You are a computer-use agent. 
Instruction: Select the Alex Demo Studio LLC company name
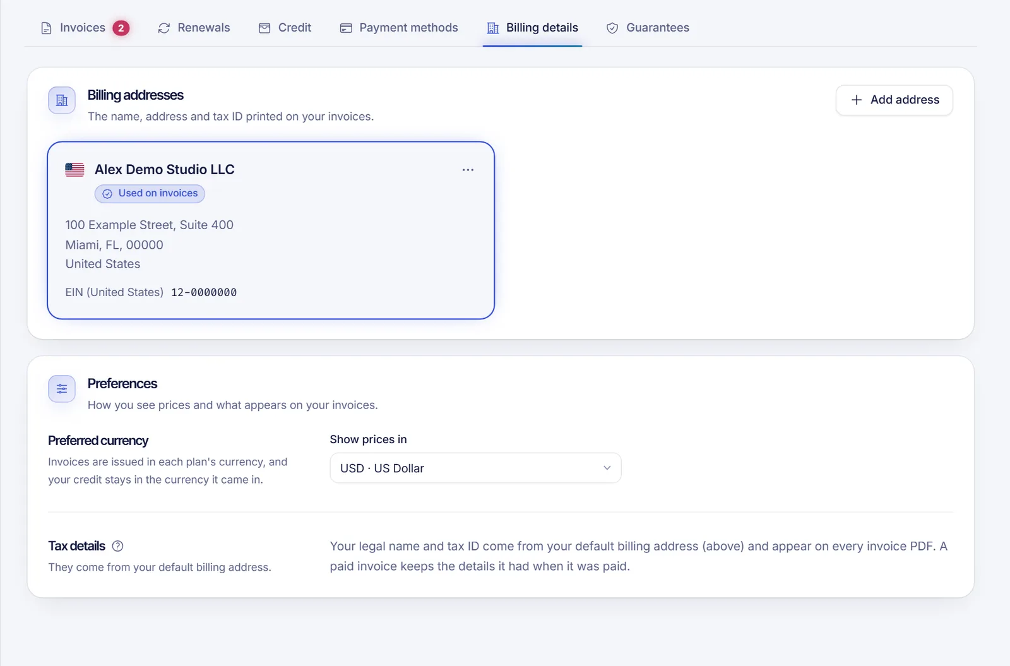[165, 169]
